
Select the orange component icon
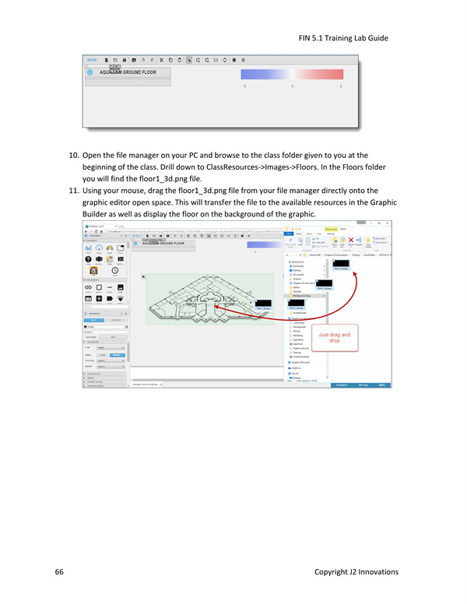click(93, 270)
